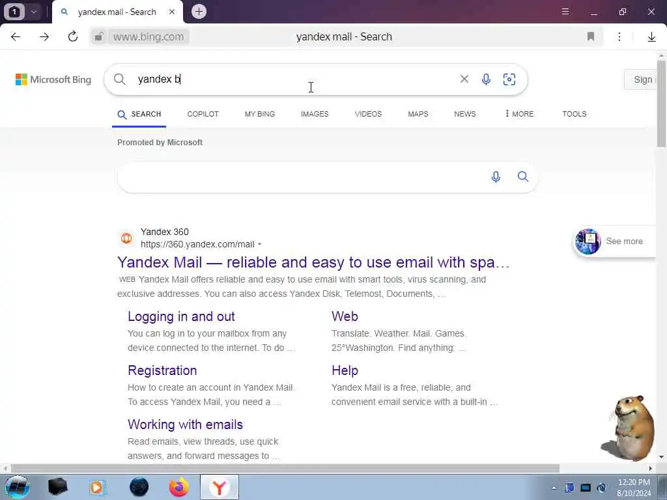The width and height of the screenshot is (667, 500).
Task: Click in the Bing search input field
Action: click(x=294, y=79)
